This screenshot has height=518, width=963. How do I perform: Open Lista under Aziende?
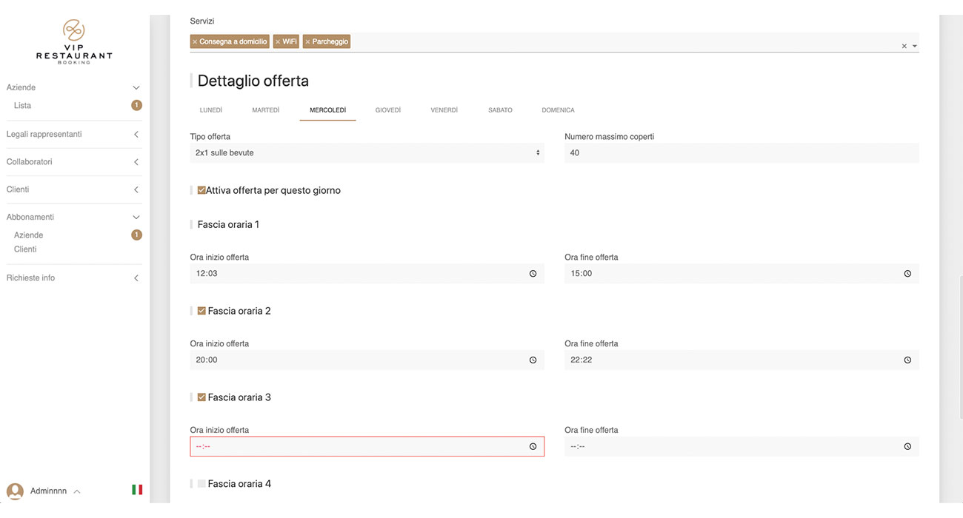point(23,106)
